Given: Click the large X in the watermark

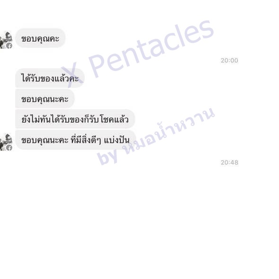Looking at the screenshot, I should [72, 75].
